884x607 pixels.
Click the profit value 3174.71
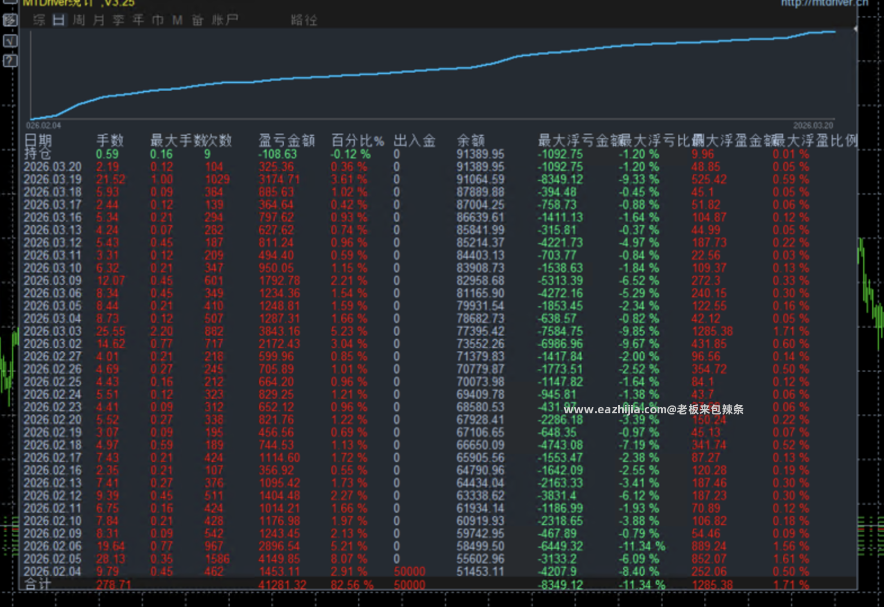(x=279, y=180)
